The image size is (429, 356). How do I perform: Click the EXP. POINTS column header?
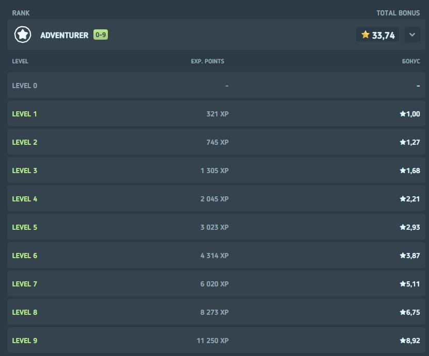coord(208,61)
